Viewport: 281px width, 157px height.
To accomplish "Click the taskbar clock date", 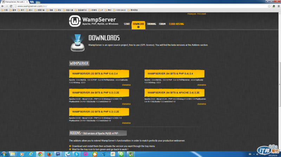I will pyautogui.click(x=273, y=156).
